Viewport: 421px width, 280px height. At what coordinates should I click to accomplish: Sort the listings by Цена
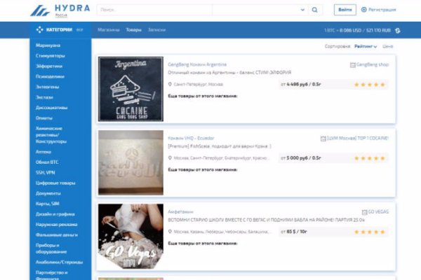pyautogui.click(x=387, y=46)
